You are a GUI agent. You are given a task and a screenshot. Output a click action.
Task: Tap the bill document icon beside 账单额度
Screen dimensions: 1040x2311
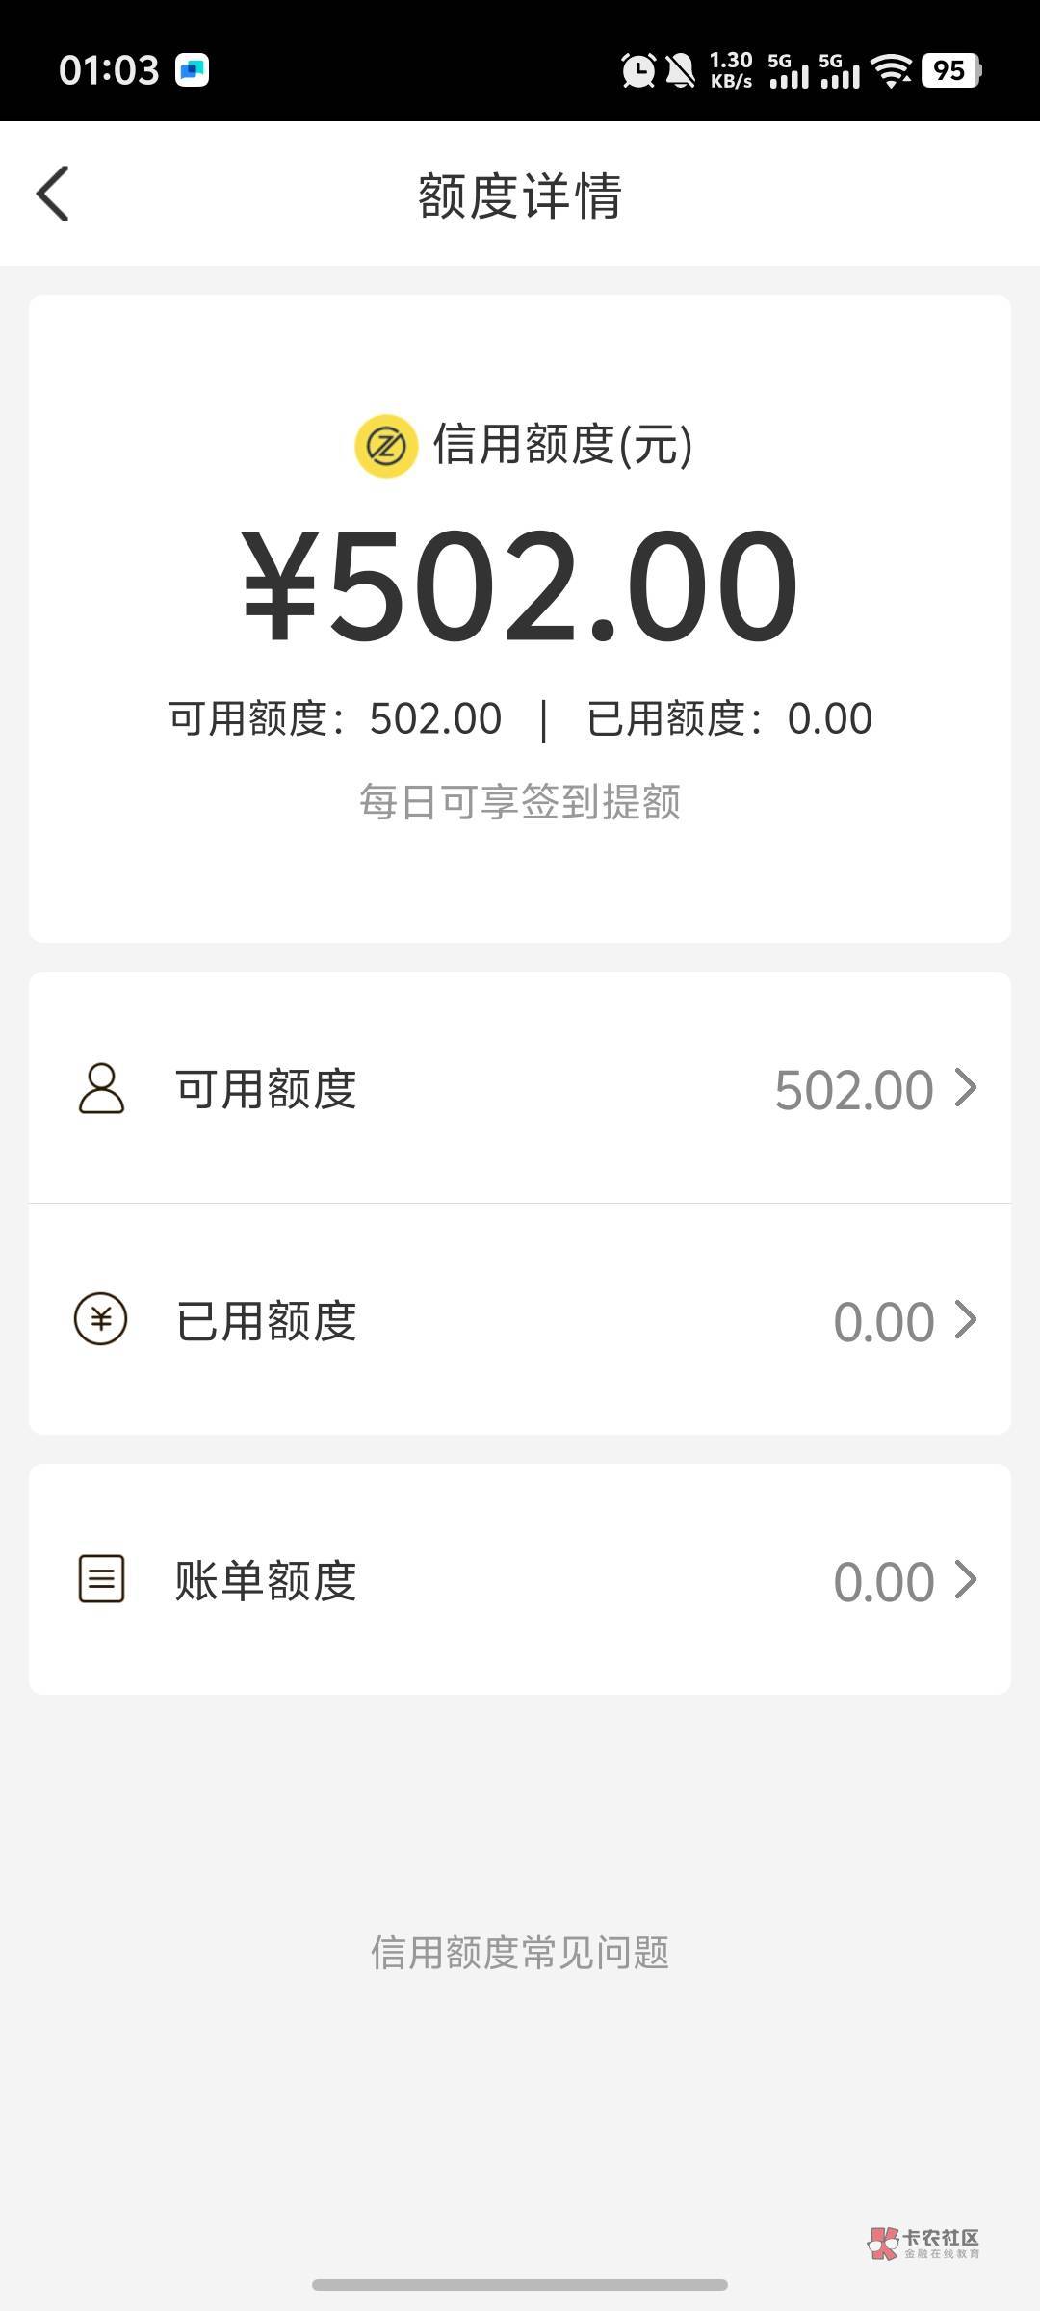coord(101,1579)
